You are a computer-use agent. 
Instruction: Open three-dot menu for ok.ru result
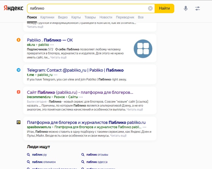(x=52, y=45)
